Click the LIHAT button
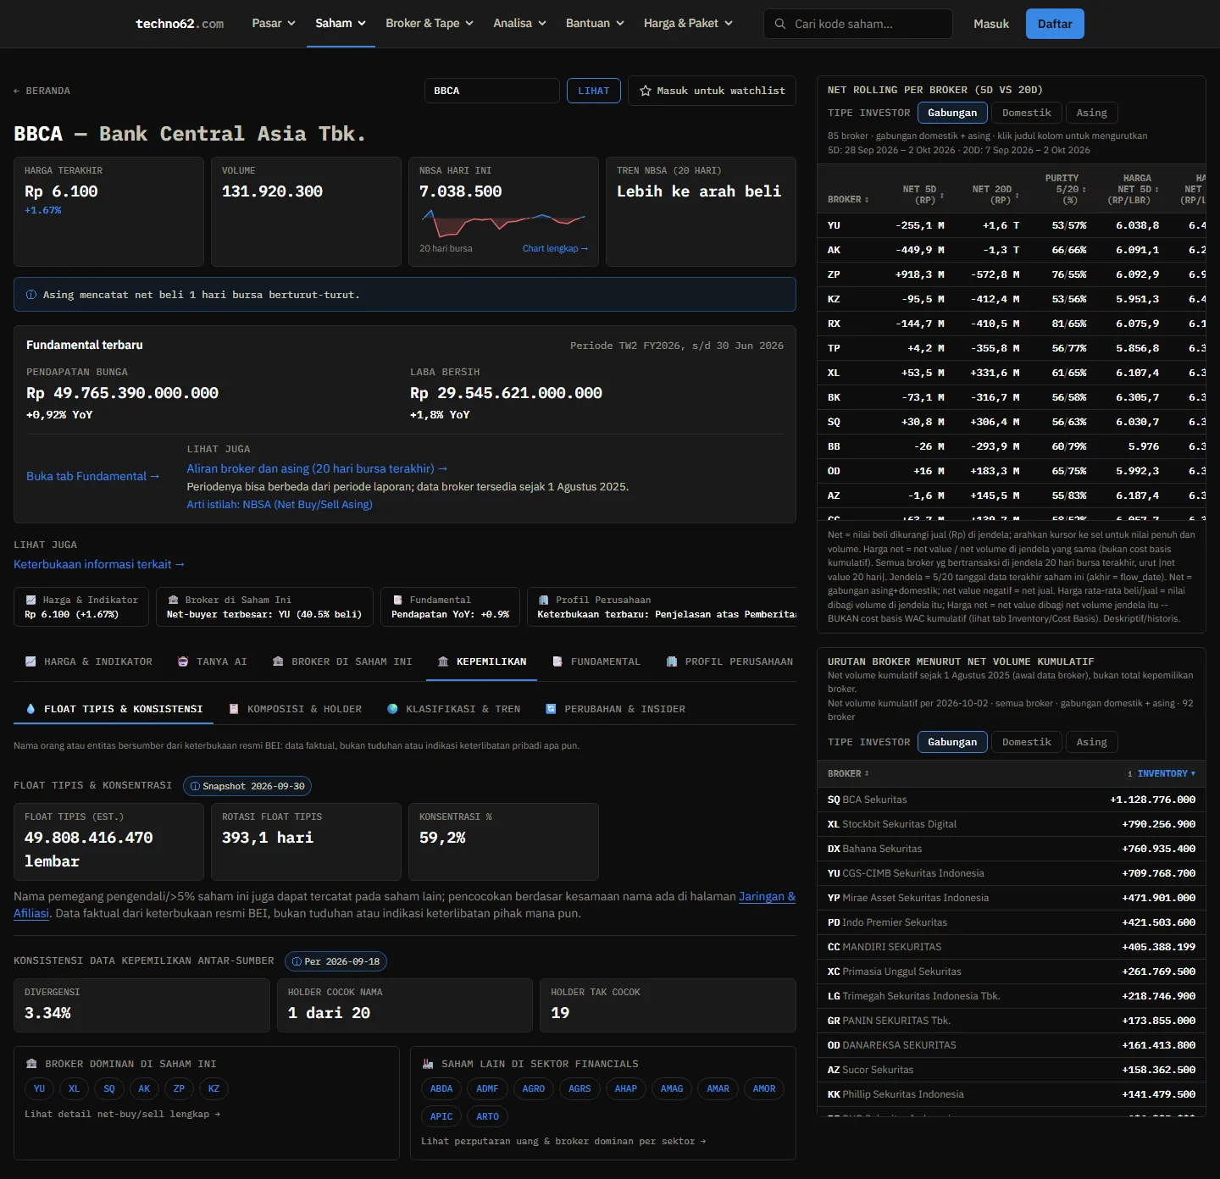This screenshot has height=1179, width=1220. [x=594, y=91]
